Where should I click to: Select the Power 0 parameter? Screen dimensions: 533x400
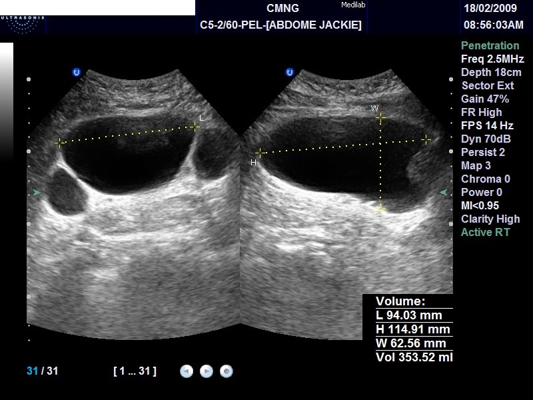(481, 192)
